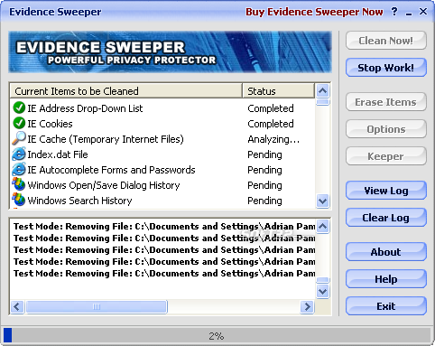Follow the Buy Evidence Sweeper Now link

(x=314, y=12)
